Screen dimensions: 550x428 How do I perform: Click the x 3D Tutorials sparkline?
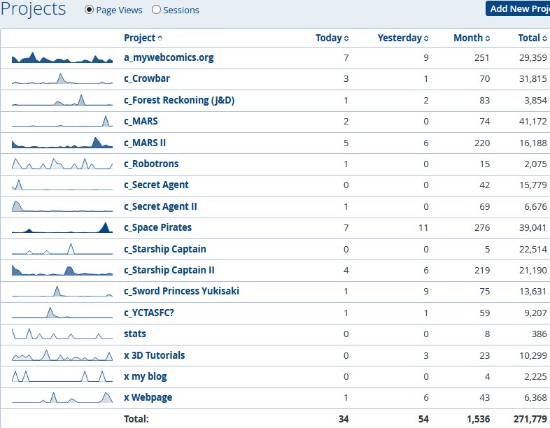click(x=62, y=355)
